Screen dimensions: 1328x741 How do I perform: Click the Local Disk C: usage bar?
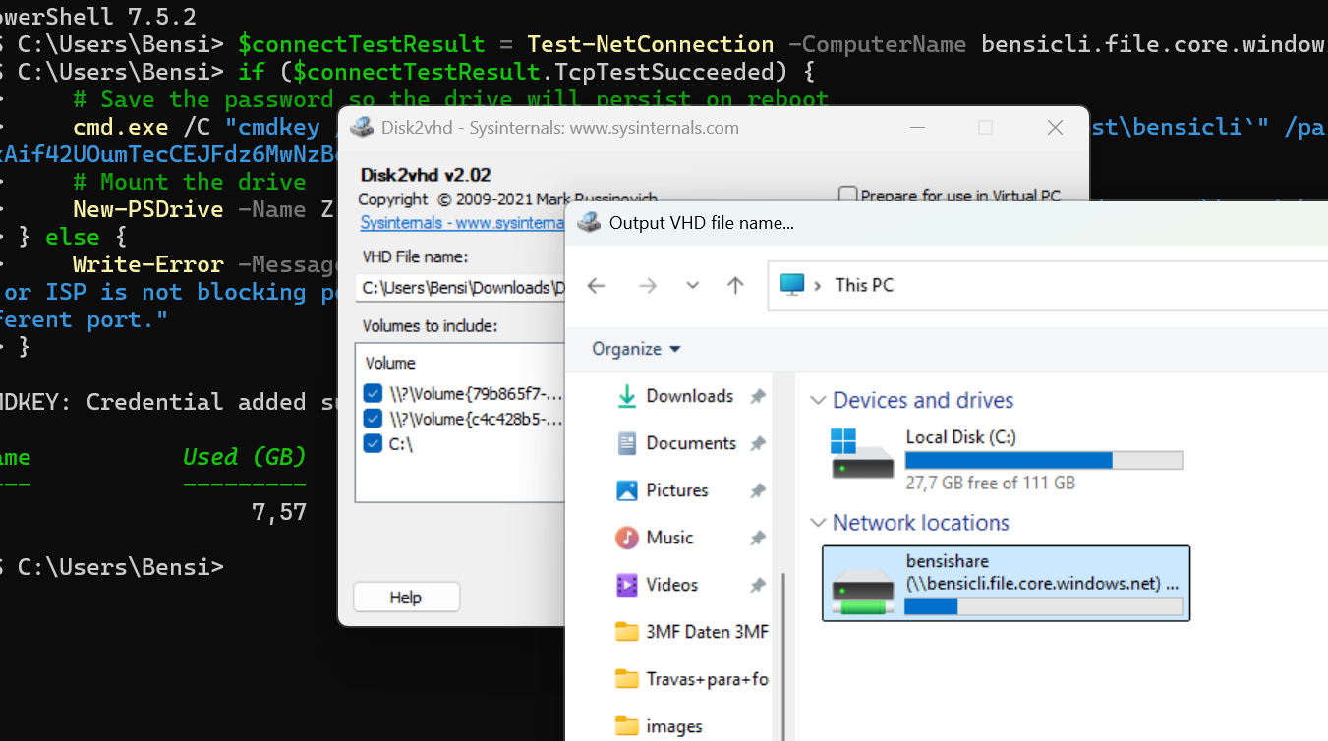(x=1042, y=459)
